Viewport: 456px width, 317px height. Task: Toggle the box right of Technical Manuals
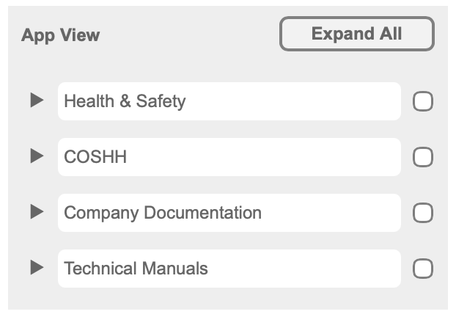tap(423, 269)
